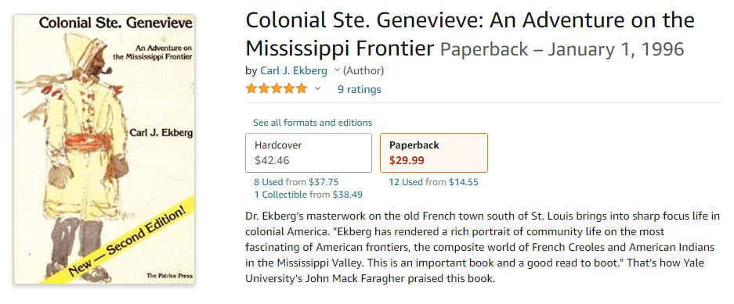
Task: Open the 9 ratings link
Action: [x=359, y=89]
